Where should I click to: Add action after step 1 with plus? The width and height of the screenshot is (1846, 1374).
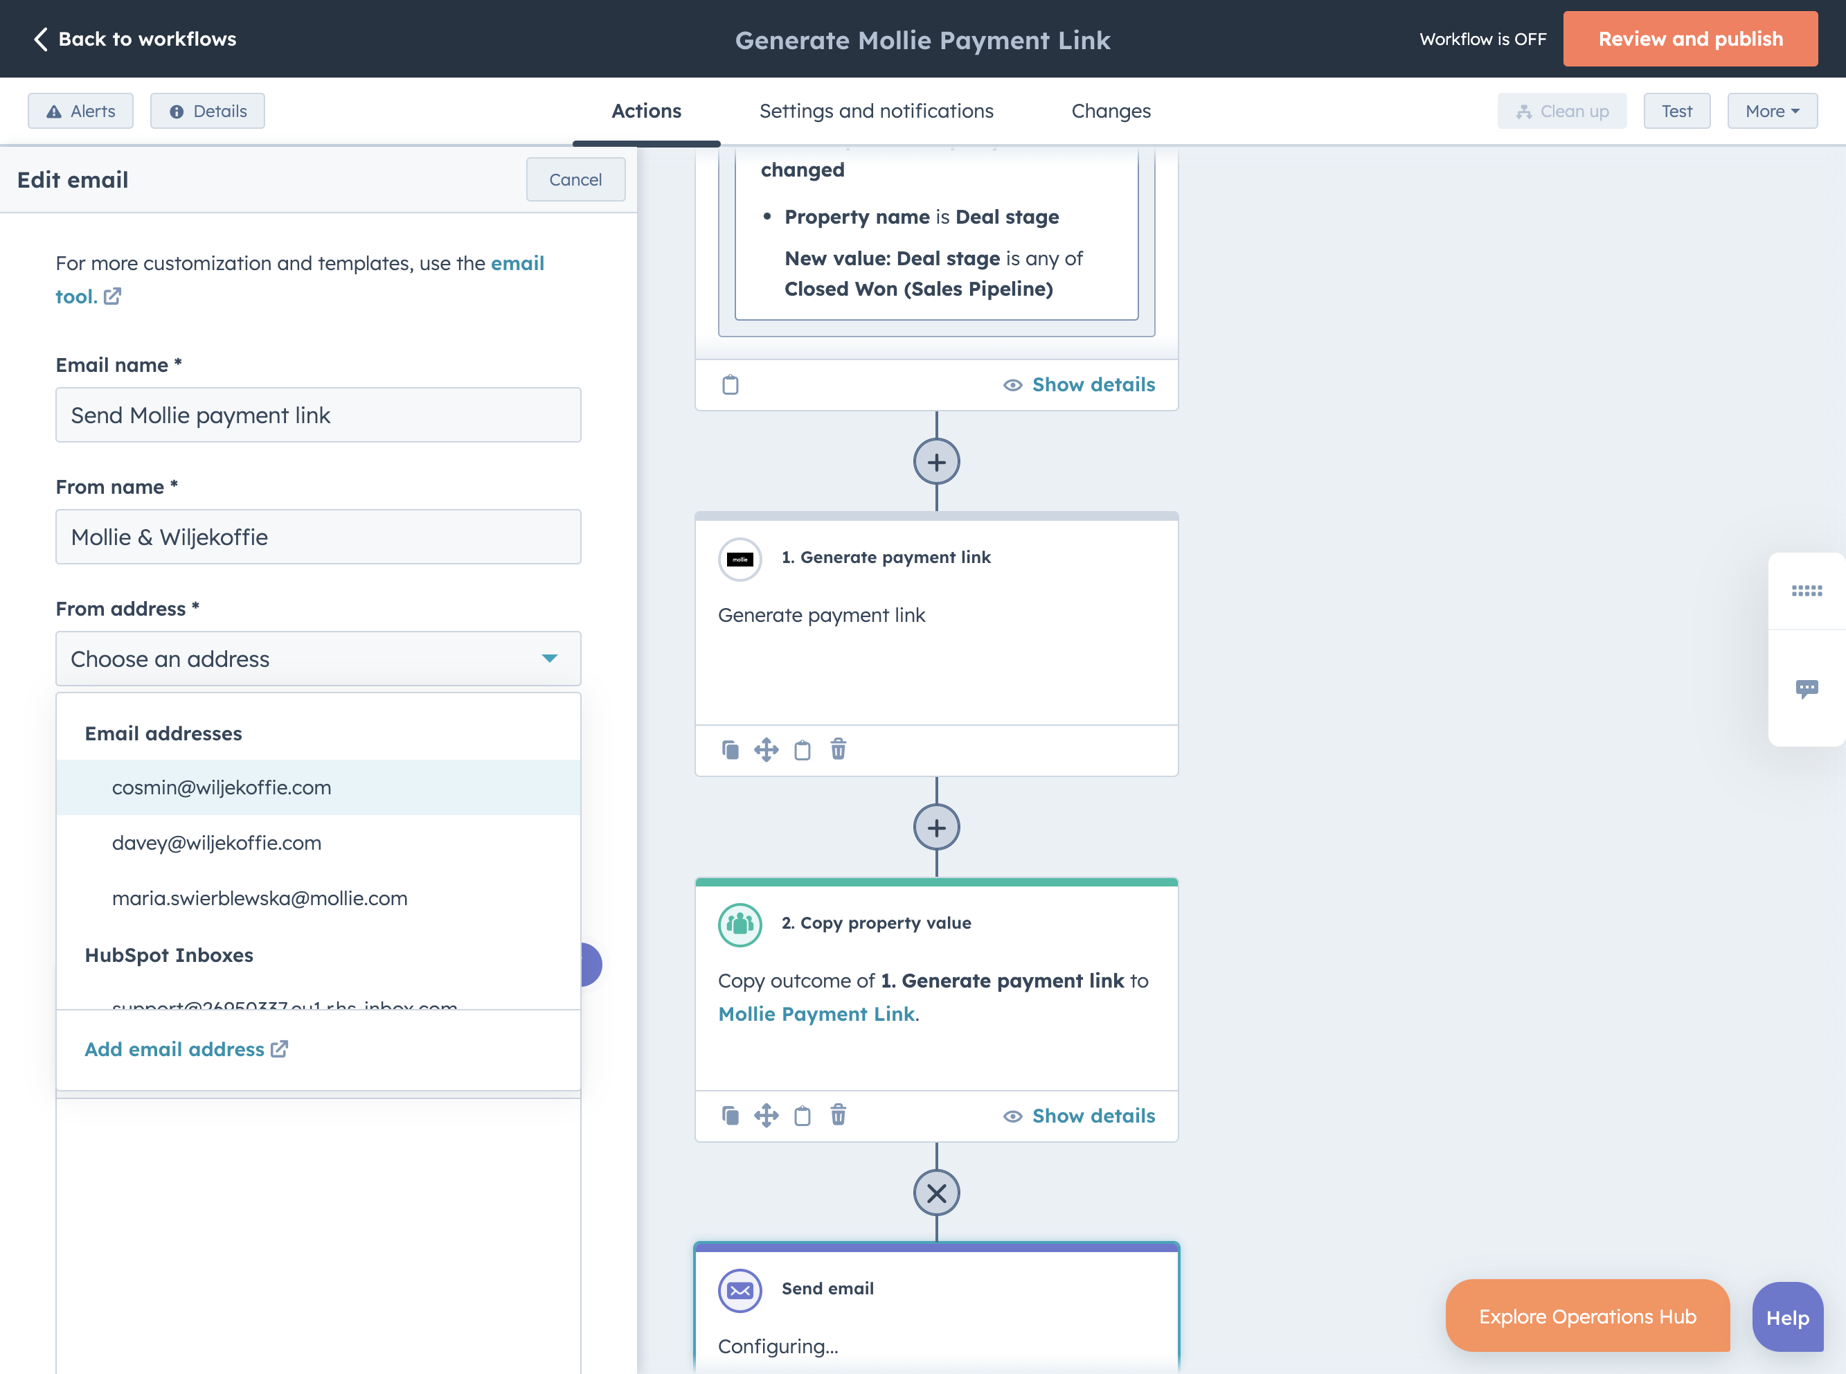[x=936, y=828]
